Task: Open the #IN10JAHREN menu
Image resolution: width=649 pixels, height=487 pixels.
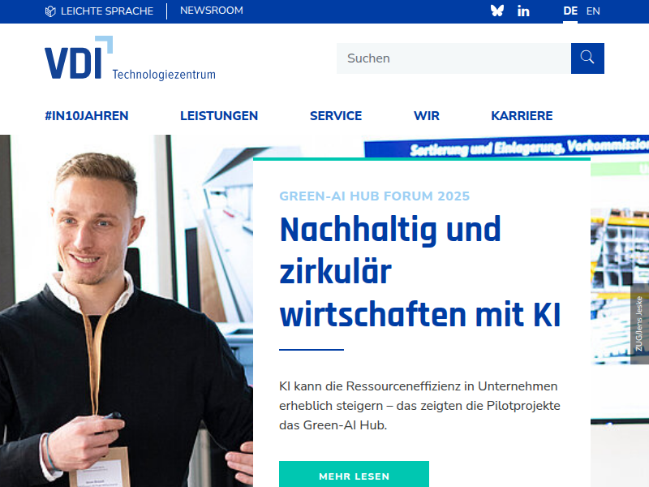Action: [x=87, y=115]
